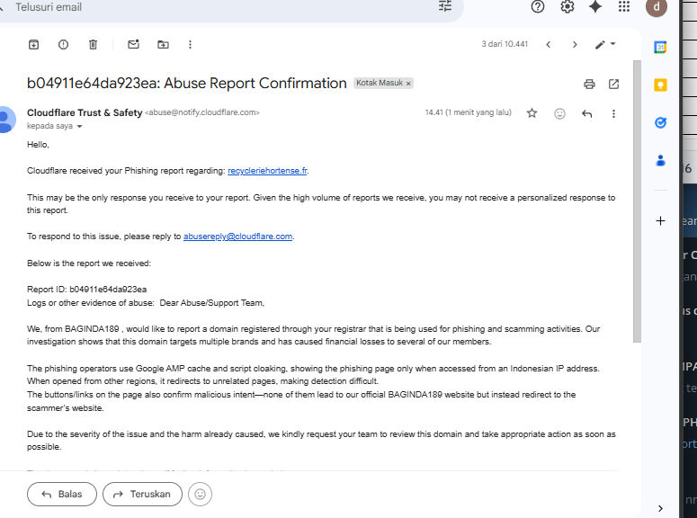This screenshot has height=518, width=697.
Task: Open Gmail settings gear
Action: (x=567, y=6)
